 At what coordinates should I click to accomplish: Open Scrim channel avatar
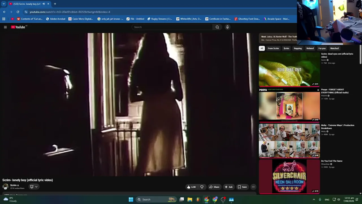[5, 186]
